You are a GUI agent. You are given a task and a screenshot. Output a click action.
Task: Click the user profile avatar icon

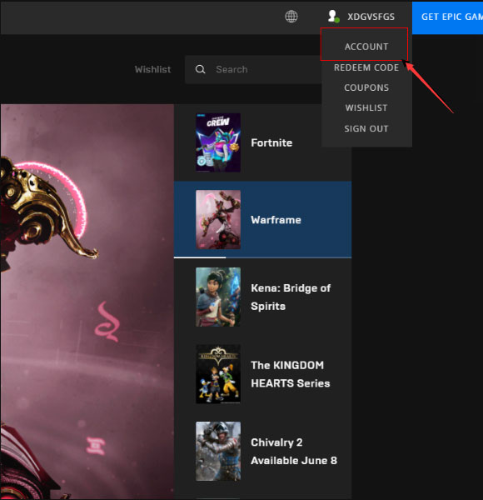click(x=333, y=16)
